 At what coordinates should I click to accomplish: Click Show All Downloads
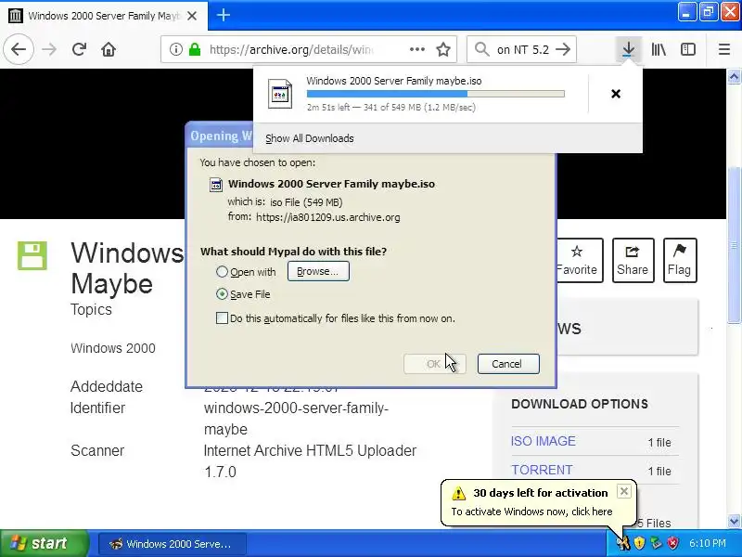[310, 138]
